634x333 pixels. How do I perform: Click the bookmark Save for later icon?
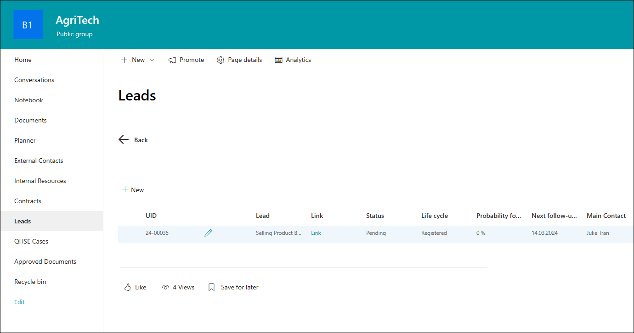[211, 287]
